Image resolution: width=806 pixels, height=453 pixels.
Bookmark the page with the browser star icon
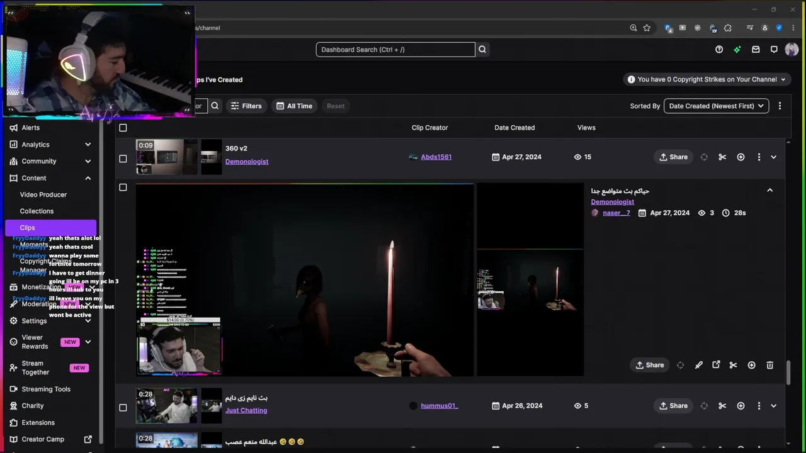point(647,28)
